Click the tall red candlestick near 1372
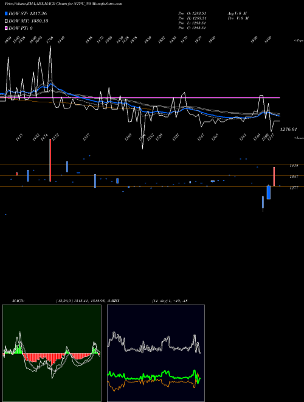304x402 pixels. click(x=50, y=160)
